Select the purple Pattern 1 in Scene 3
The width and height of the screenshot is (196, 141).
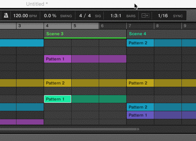[85, 59]
